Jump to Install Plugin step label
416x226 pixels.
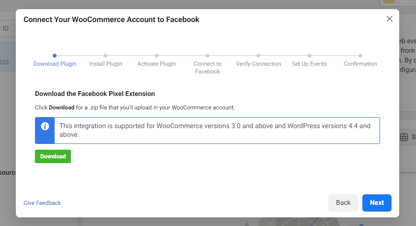tap(105, 64)
